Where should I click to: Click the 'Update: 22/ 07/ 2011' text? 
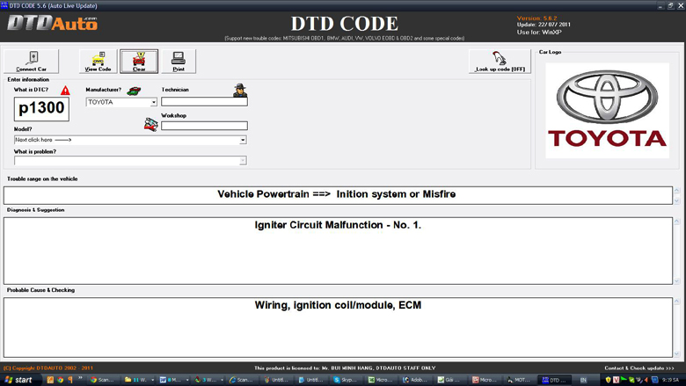(544, 25)
